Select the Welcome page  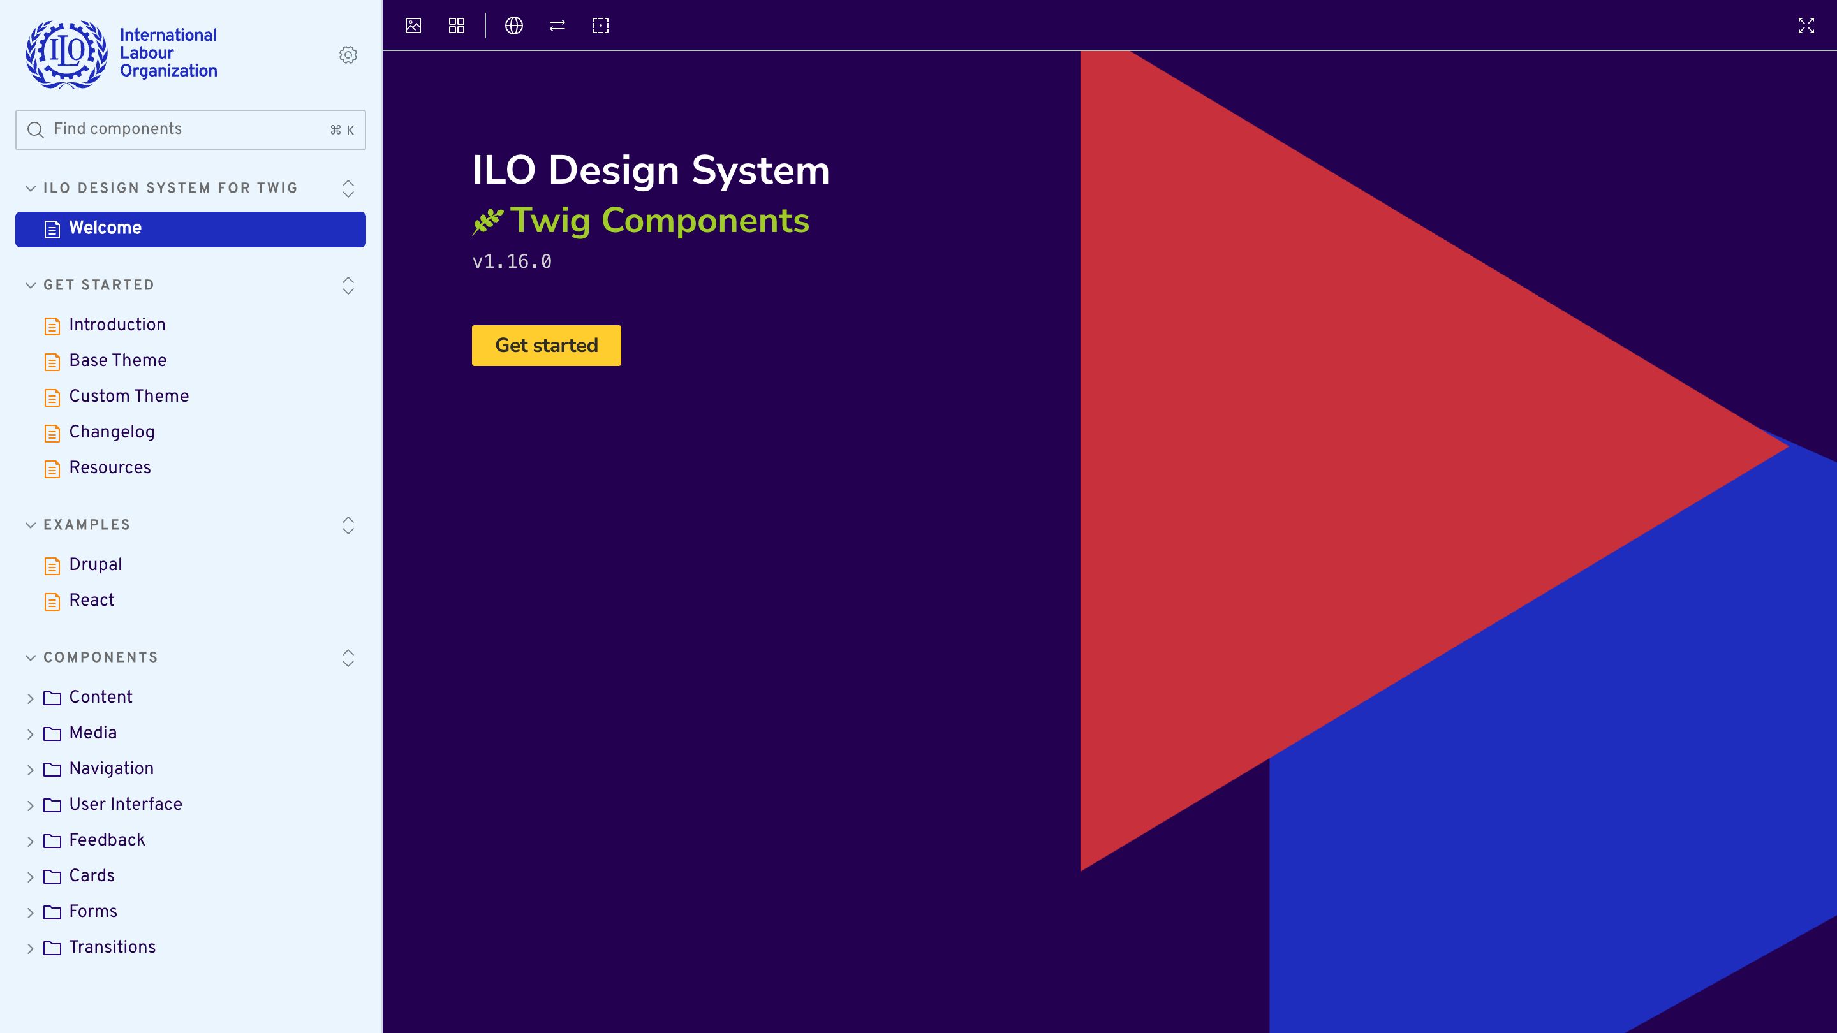191,229
